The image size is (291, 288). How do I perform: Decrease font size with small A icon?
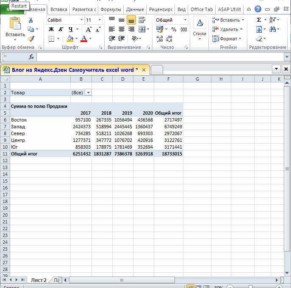coord(98,29)
